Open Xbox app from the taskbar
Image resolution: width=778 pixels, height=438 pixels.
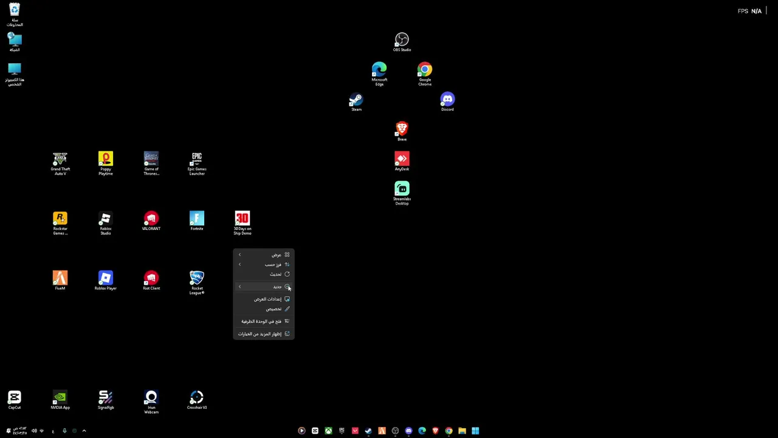click(x=328, y=431)
